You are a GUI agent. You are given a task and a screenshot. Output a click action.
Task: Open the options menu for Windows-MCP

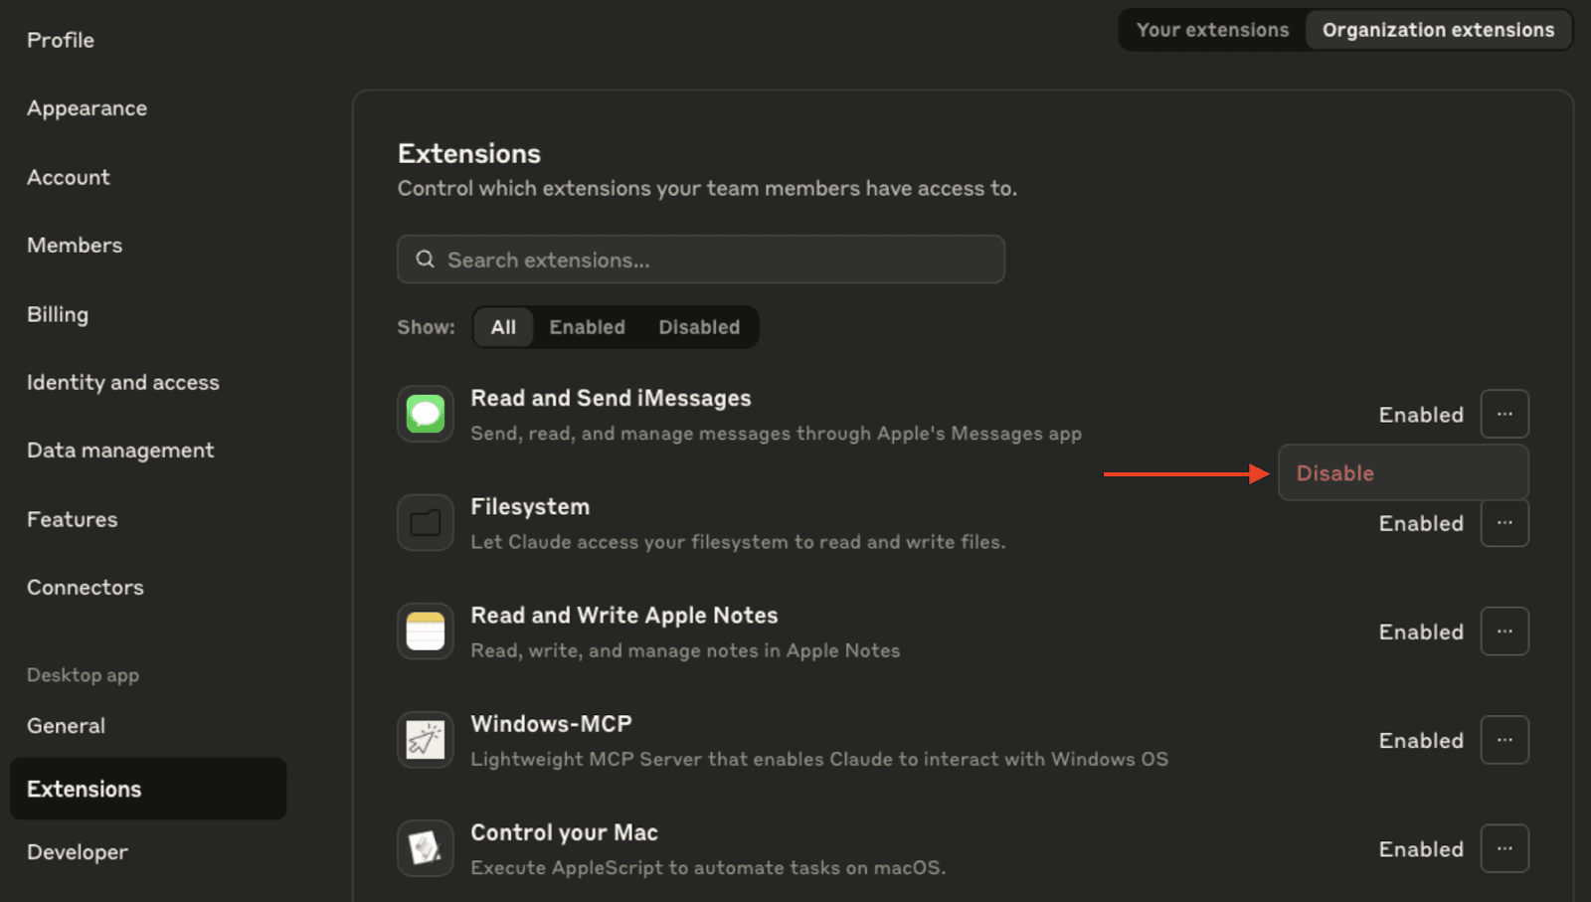click(1504, 739)
